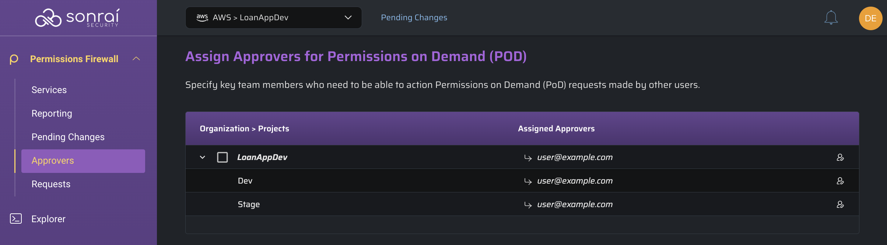
Task: Open the AWS > LoanAppDev dropdown
Action: pos(273,18)
